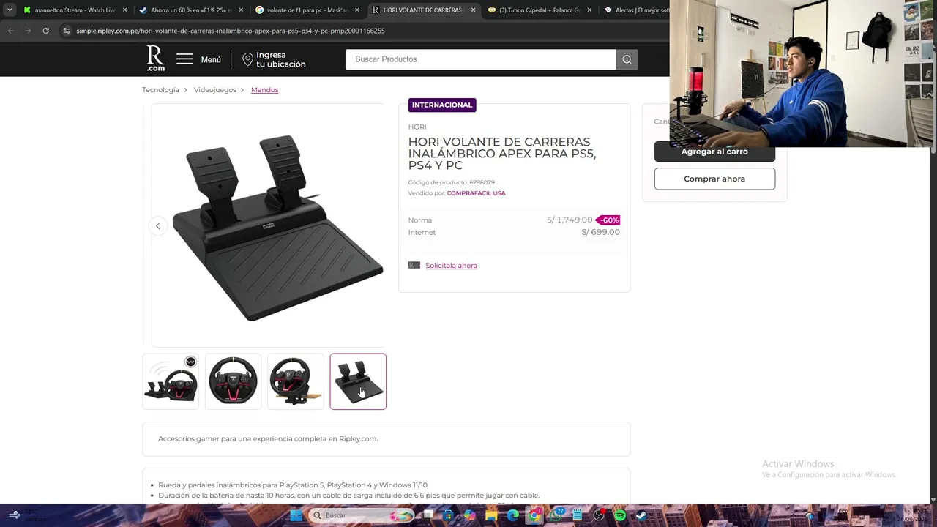
Task: Open Solicítala ahora link
Action: [x=451, y=266]
